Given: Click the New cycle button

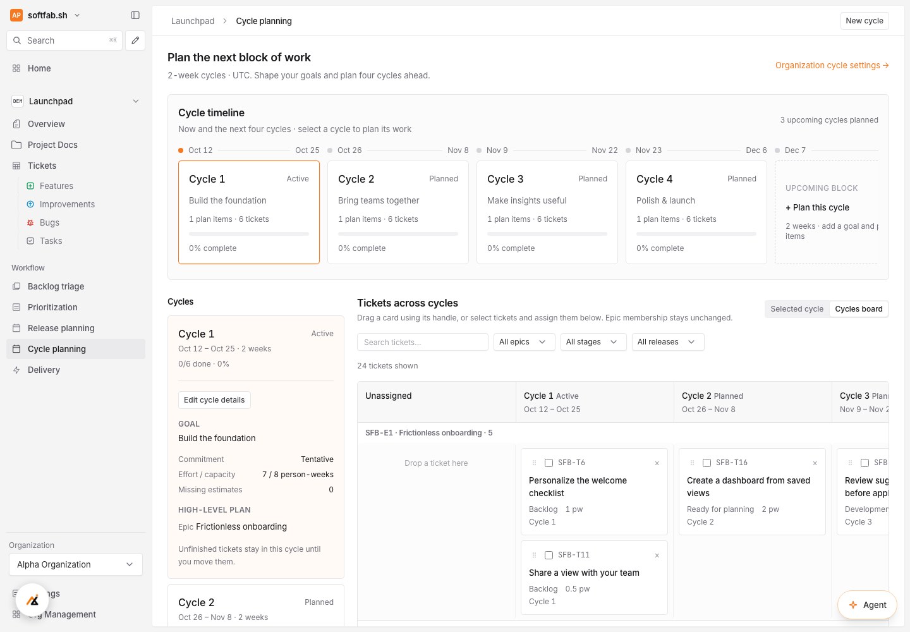Looking at the screenshot, I should [864, 21].
